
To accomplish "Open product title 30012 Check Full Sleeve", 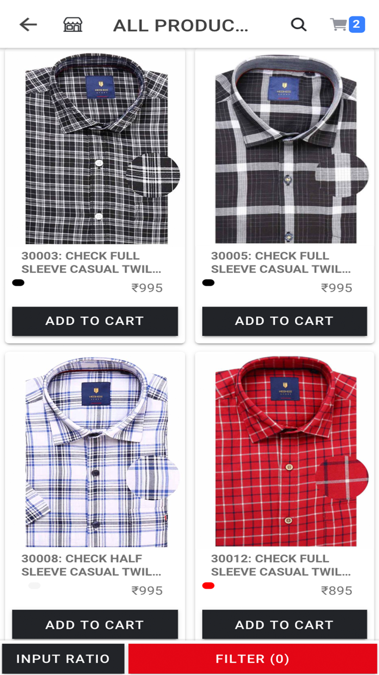I will click(281, 565).
